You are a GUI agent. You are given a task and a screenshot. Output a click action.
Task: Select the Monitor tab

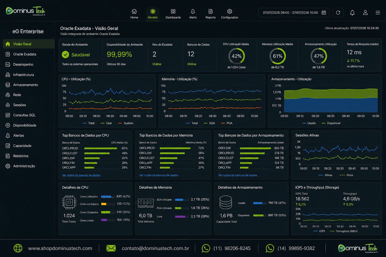click(153, 14)
